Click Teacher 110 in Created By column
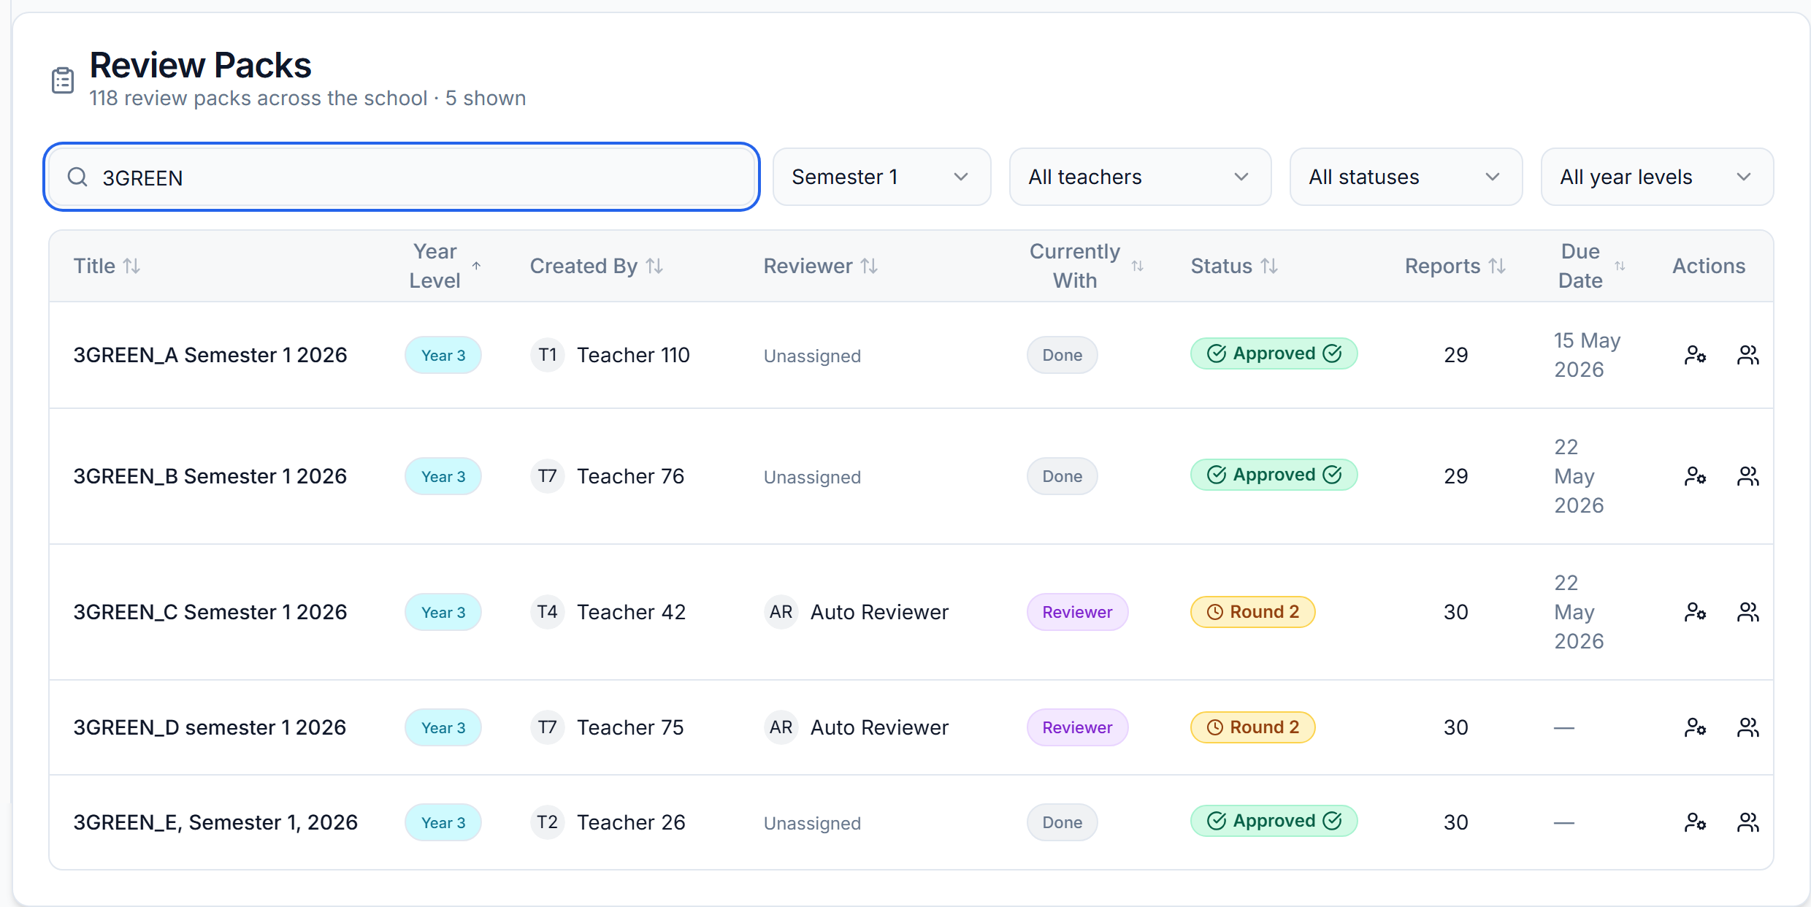The width and height of the screenshot is (1811, 907). click(x=633, y=355)
